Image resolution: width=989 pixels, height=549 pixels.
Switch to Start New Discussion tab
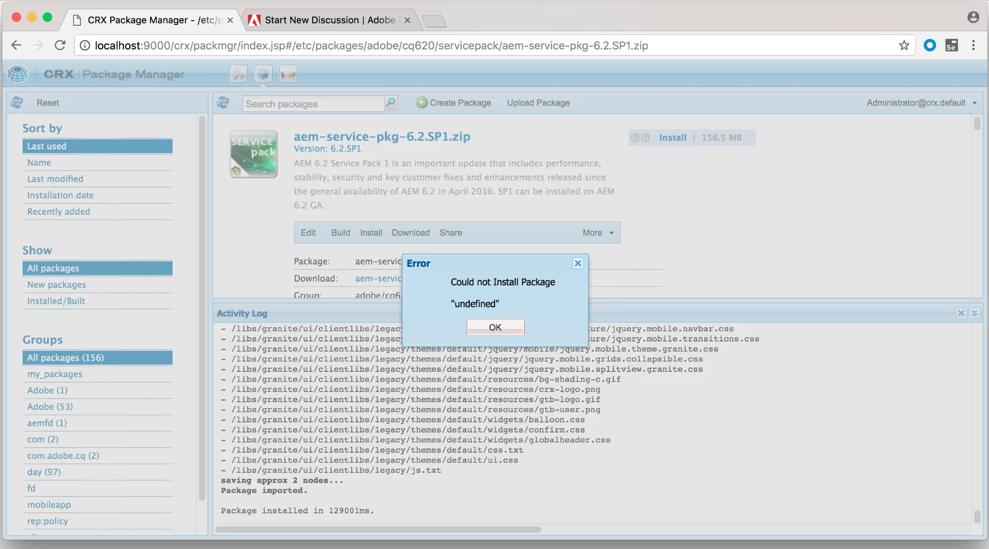pyautogui.click(x=330, y=20)
